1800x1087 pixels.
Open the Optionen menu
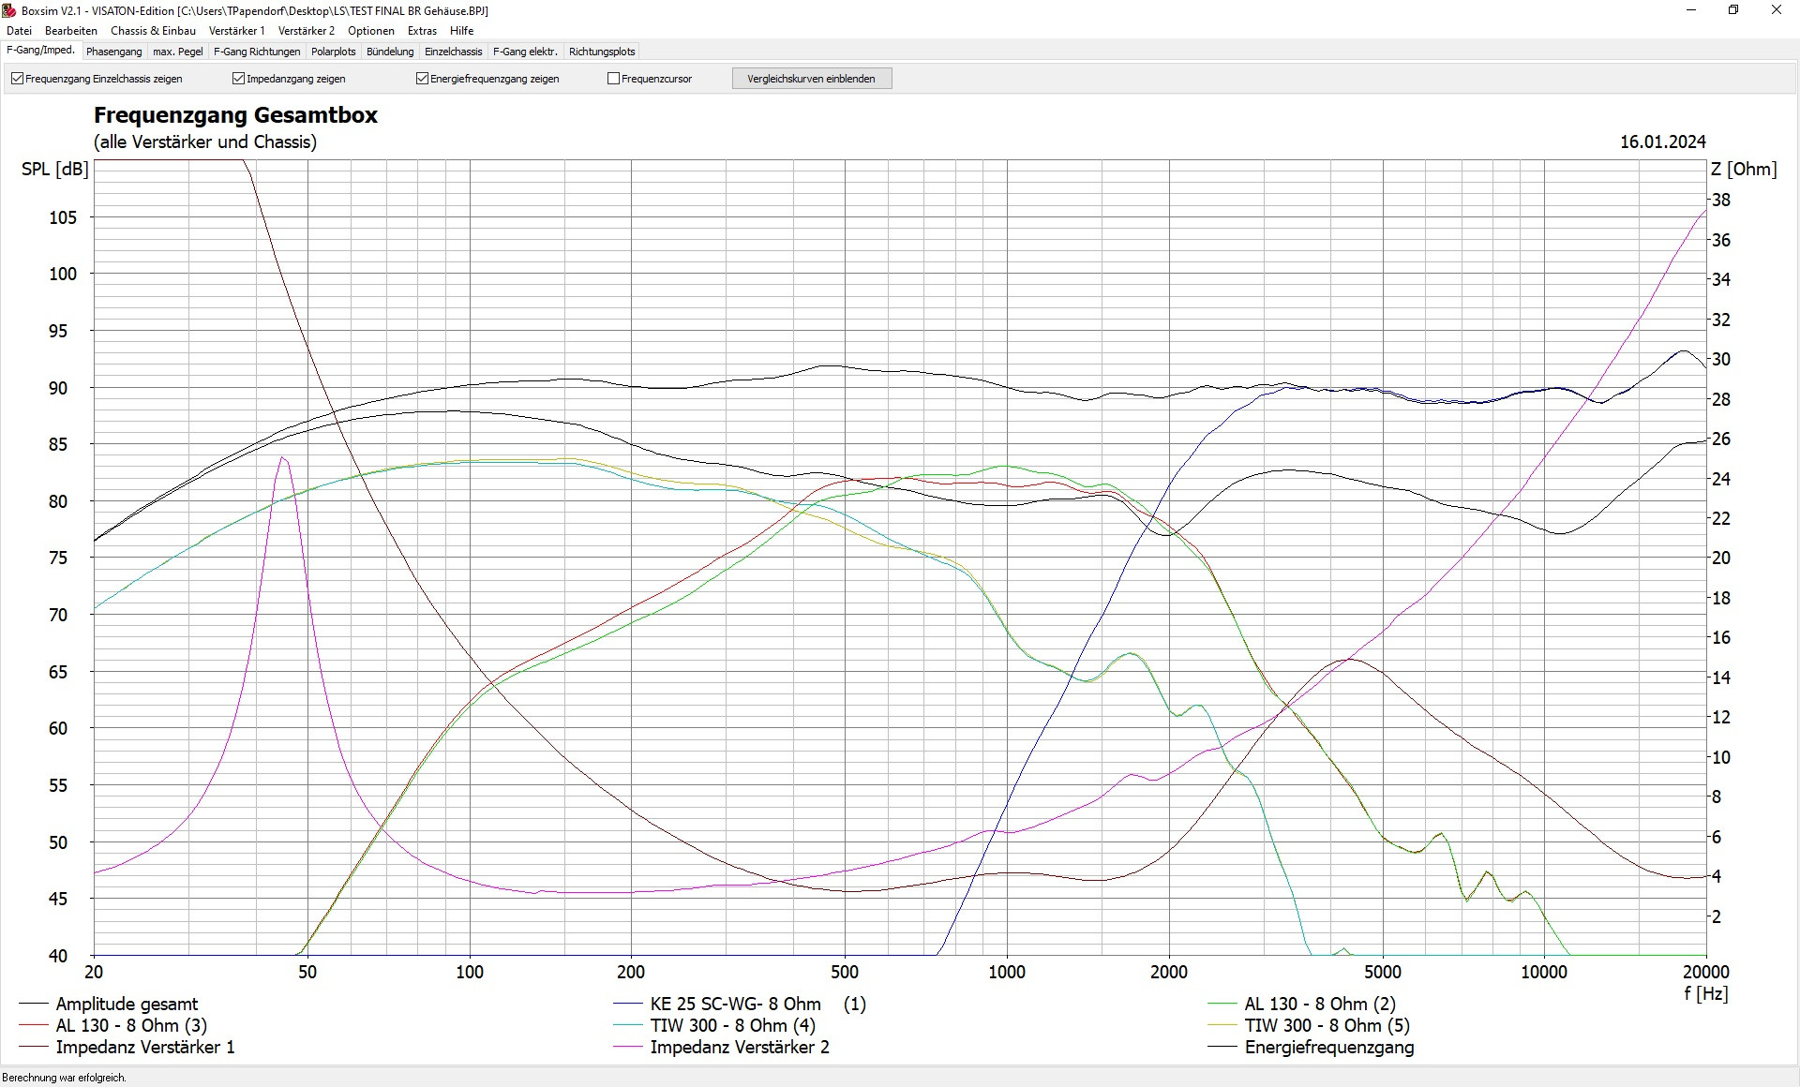(x=371, y=31)
